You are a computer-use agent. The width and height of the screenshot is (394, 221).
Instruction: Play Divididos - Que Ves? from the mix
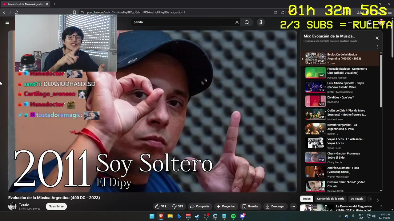[340, 101]
